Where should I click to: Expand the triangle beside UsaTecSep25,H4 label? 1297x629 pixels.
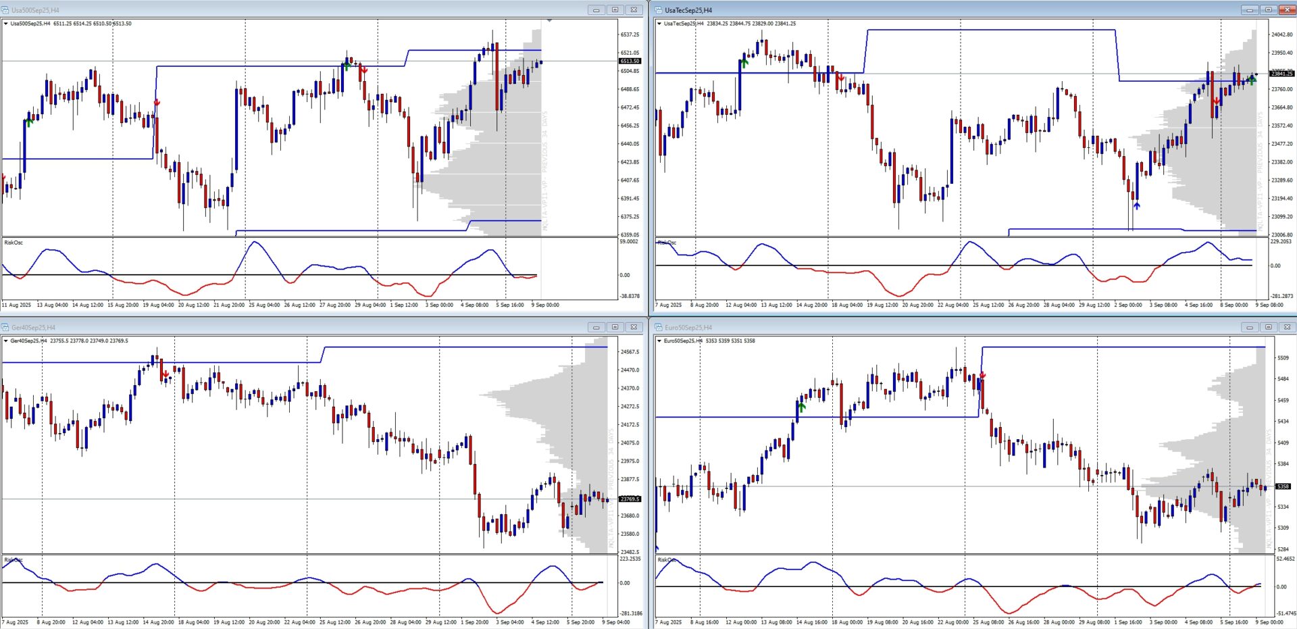[x=659, y=24]
